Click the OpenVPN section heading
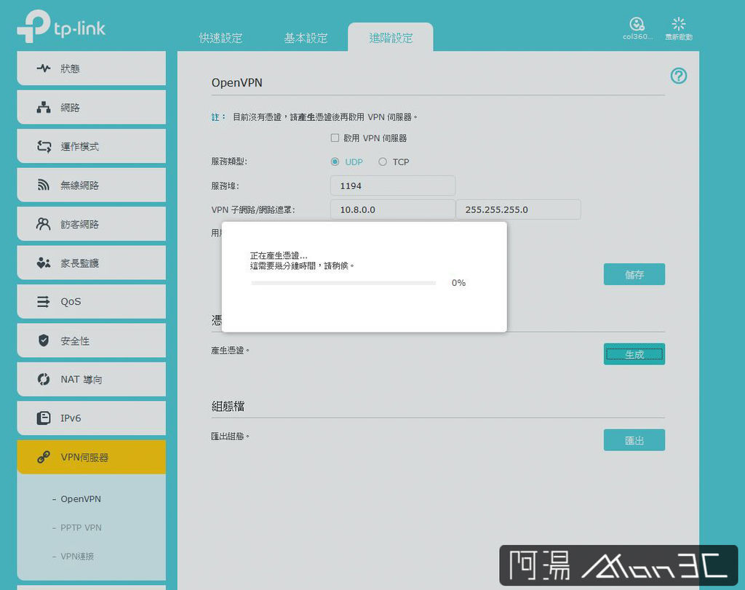This screenshot has width=745, height=590. [236, 83]
